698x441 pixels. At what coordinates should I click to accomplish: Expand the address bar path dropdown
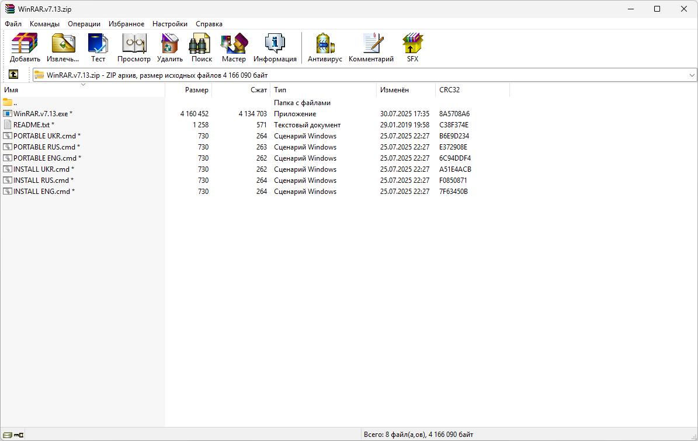692,75
